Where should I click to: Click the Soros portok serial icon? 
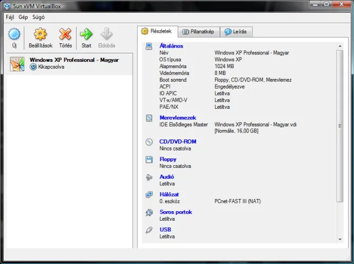click(149, 212)
